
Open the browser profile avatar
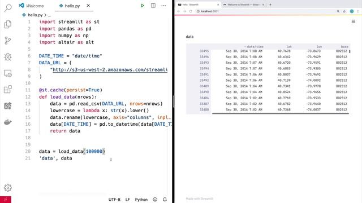(352, 11)
